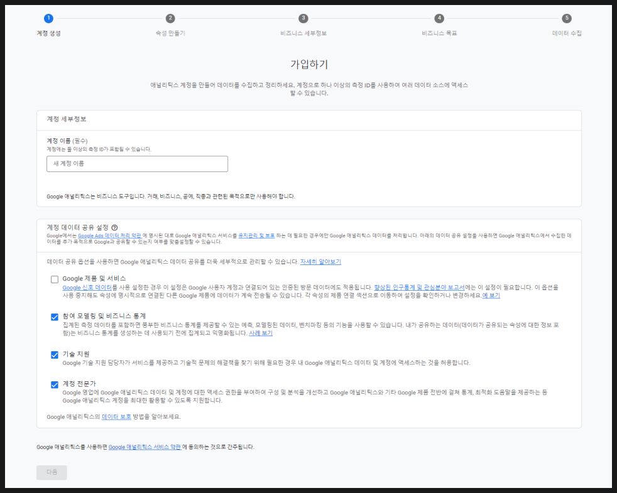Toggle the 계정 전문가 checkbox

point(55,384)
